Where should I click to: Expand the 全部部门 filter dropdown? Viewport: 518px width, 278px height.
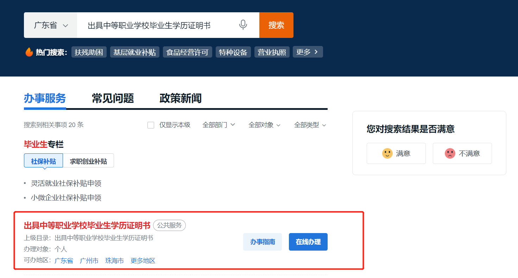point(219,125)
